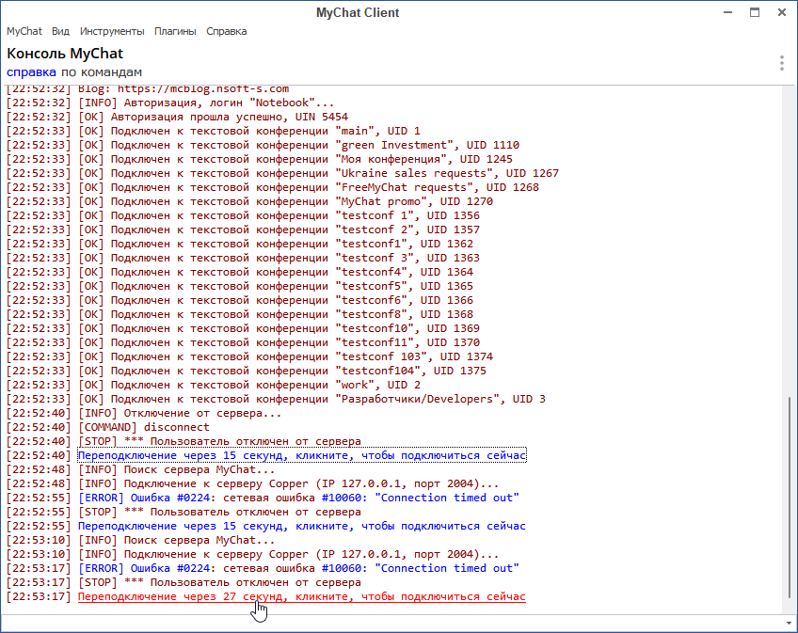
Task: Close the MyChat Client window
Action: point(782,12)
